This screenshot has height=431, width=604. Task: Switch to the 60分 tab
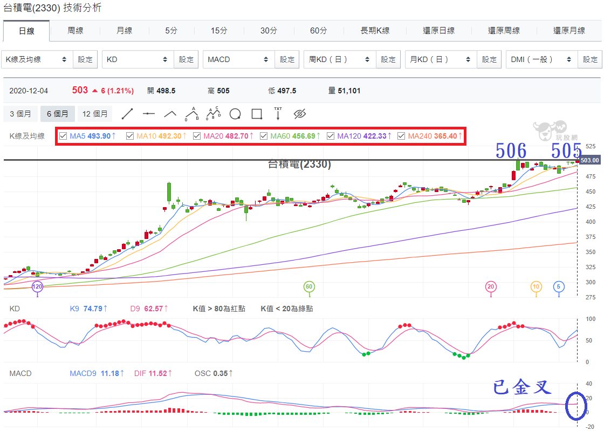tap(319, 30)
